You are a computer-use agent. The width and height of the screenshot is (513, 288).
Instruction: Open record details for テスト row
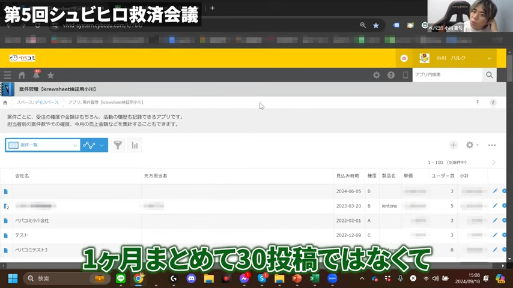(x=5, y=235)
